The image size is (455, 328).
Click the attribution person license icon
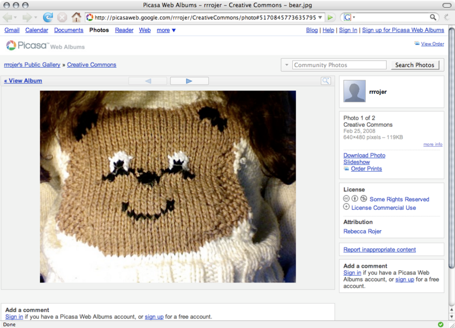pyautogui.click(x=355, y=198)
